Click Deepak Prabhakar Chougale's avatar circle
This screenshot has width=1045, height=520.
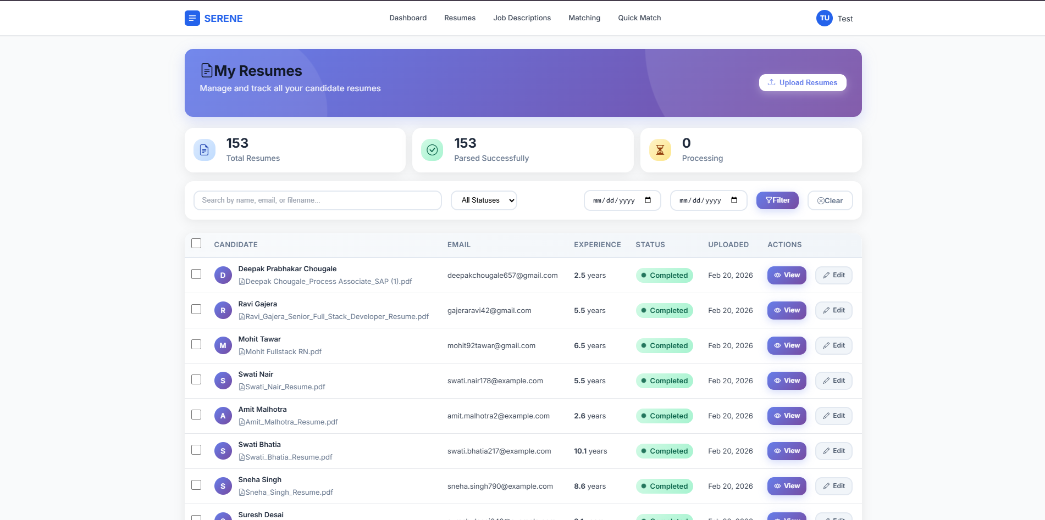pyautogui.click(x=223, y=275)
